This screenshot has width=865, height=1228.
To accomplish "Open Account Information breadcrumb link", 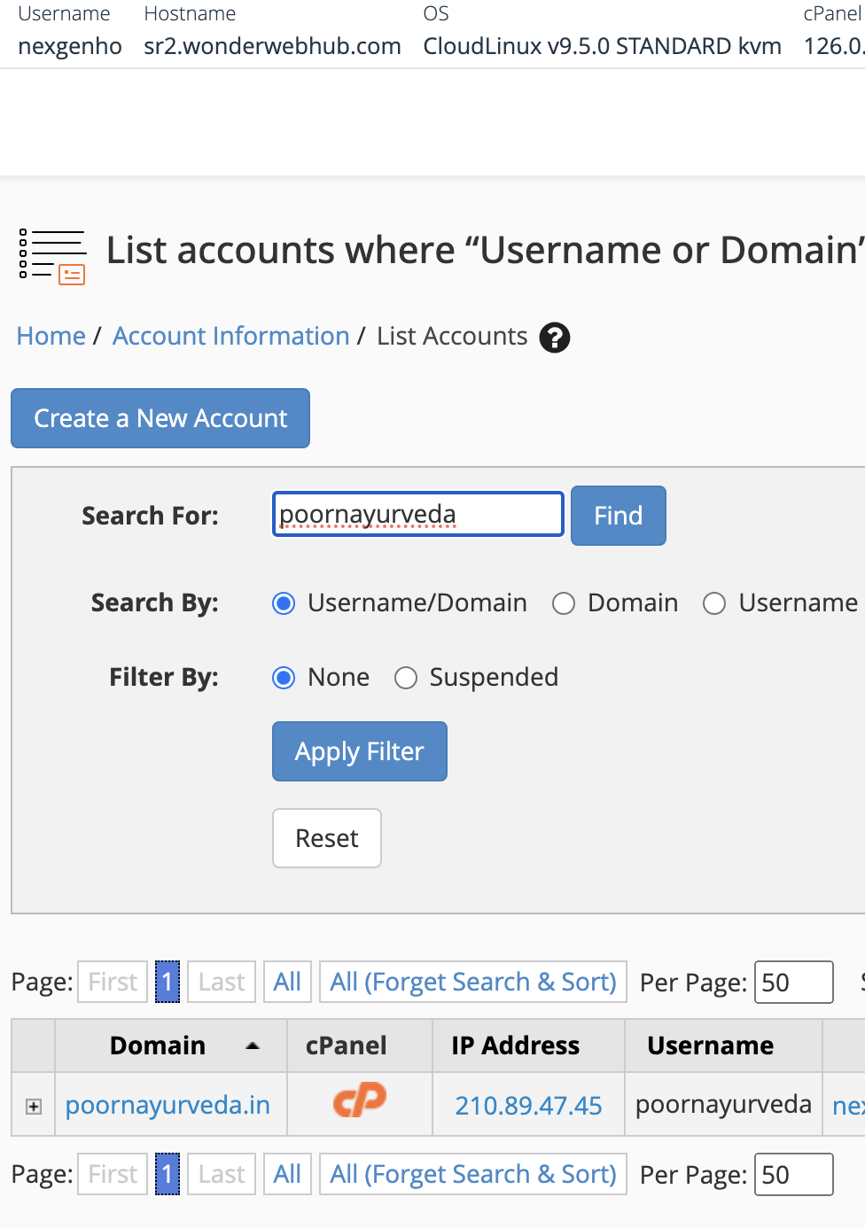I will [x=230, y=337].
